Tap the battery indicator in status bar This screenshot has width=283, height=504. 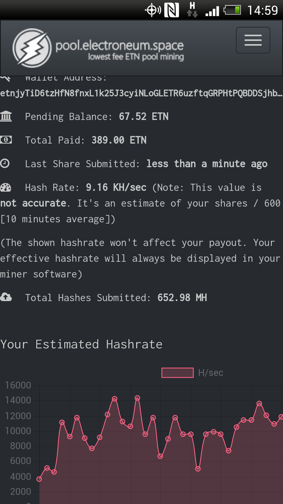pyautogui.click(x=232, y=10)
